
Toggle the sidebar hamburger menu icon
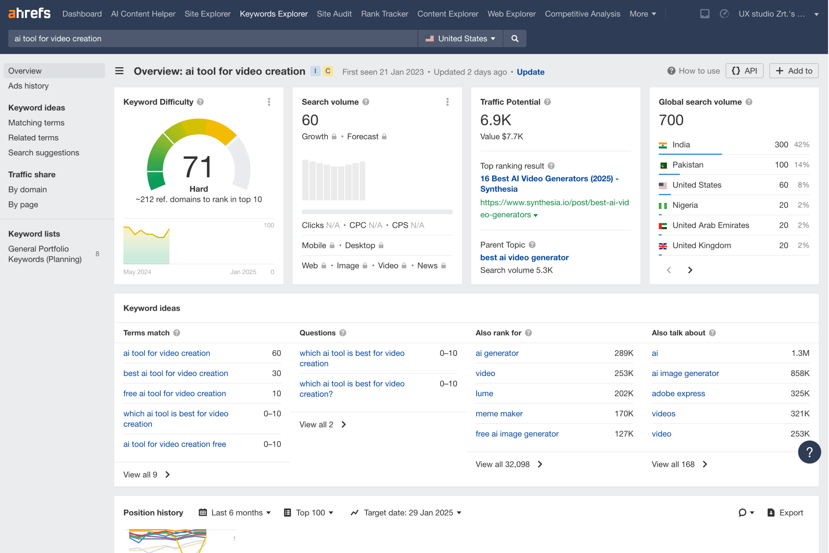coord(120,71)
